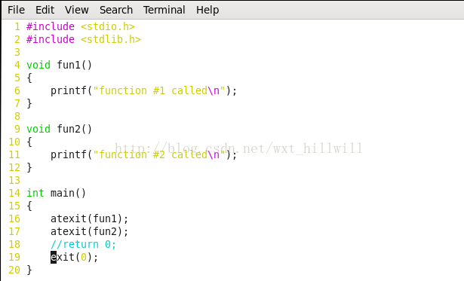Screen dimensions: 464x281
Task: Open the Search menu
Action: [116, 10]
